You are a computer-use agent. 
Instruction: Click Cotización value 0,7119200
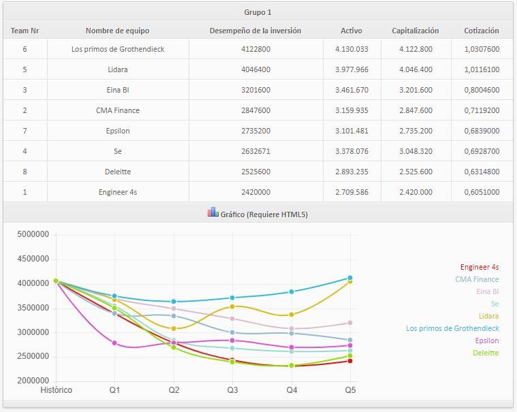click(x=482, y=110)
